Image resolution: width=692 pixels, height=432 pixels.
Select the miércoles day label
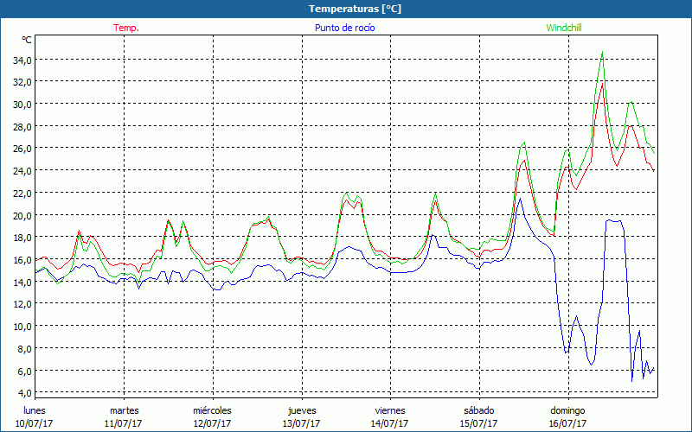point(212,410)
